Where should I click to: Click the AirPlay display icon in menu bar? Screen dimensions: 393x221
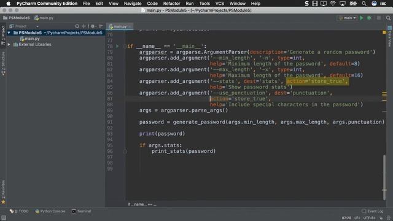pyautogui.click(x=342, y=4)
